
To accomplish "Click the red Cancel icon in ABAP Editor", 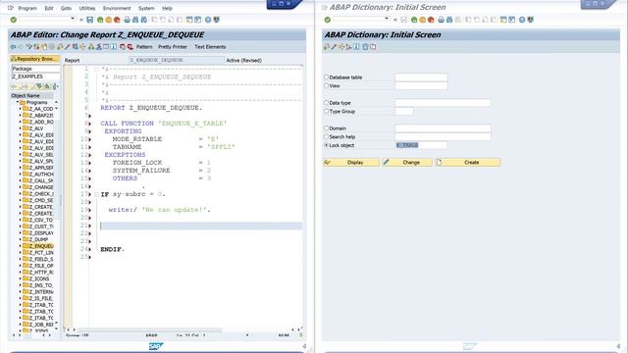I will coord(117,20).
